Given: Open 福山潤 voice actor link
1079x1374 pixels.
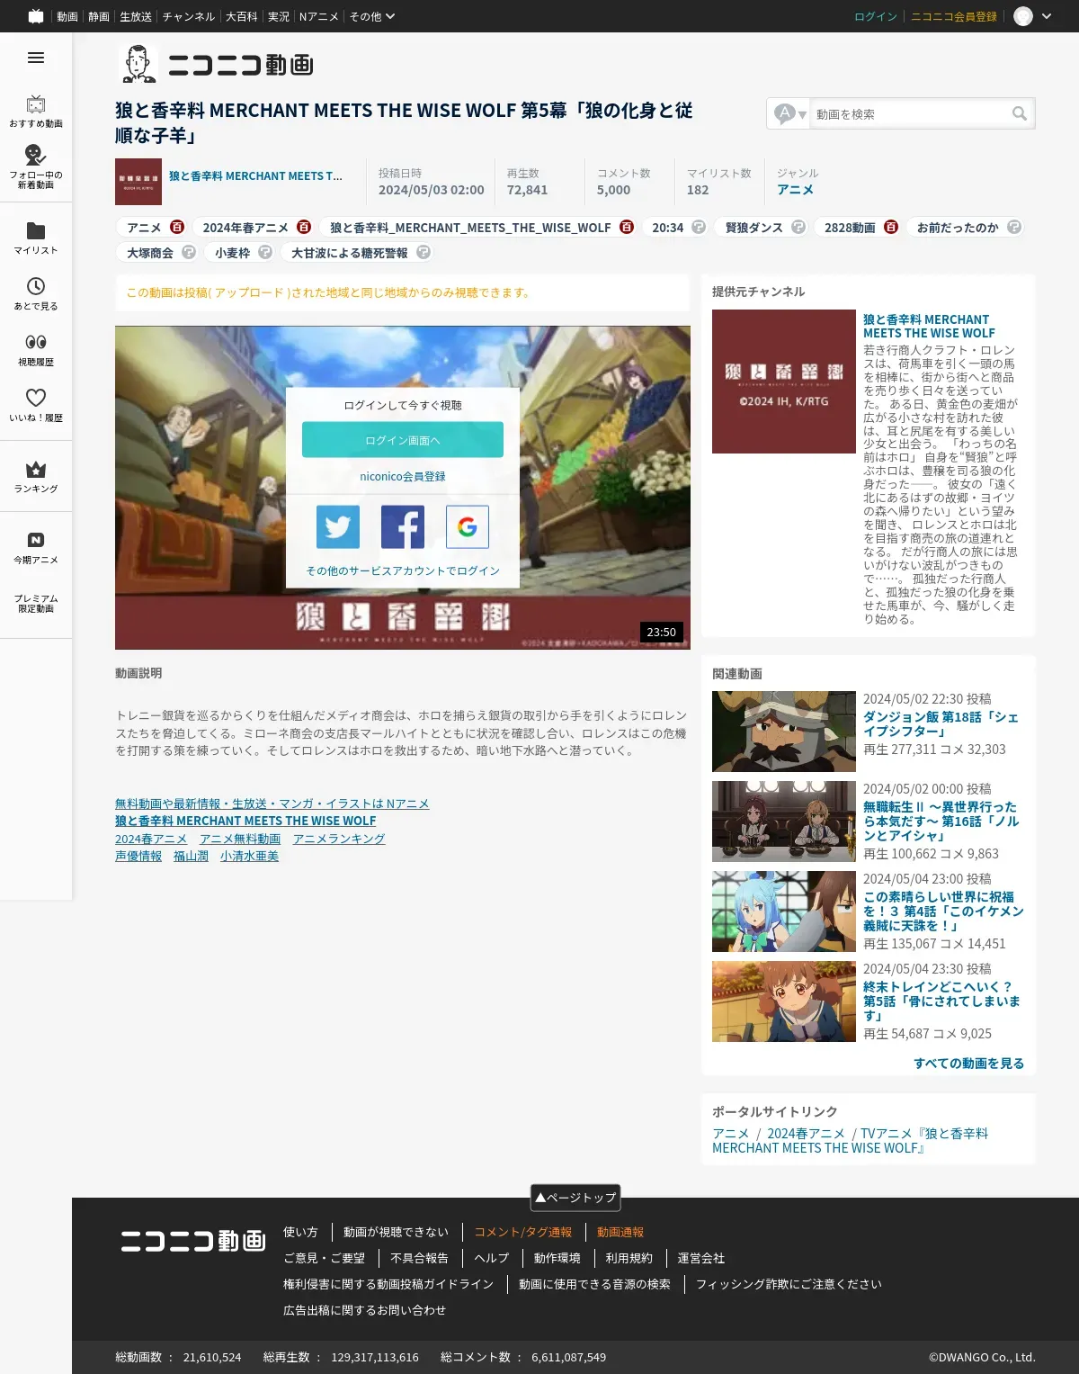Looking at the screenshot, I should click(x=191, y=856).
